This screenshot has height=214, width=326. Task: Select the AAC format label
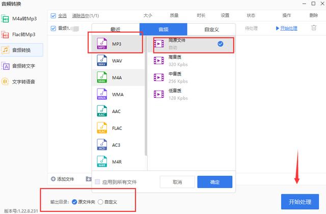(116, 112)
